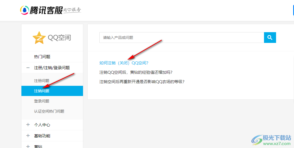Select 注册问题 in the sidebar
The height and width of the screenshot is (148, 294).
pyautogui.click(x=42, y=81)
